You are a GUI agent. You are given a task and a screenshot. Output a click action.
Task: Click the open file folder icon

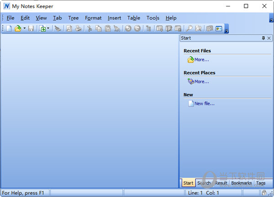(18, 28)
